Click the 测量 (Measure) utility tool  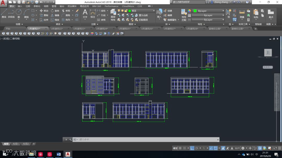tap(242, 14)
